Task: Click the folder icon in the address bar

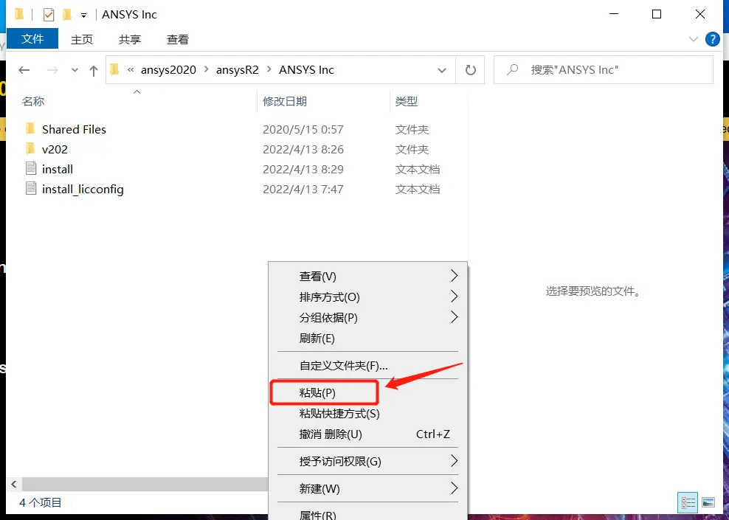Action: tap(114, 70)
